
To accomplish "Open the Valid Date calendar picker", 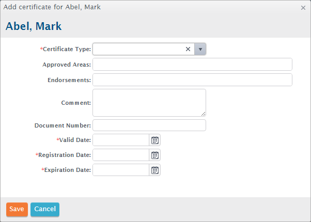I will click(x=154, y=140).
